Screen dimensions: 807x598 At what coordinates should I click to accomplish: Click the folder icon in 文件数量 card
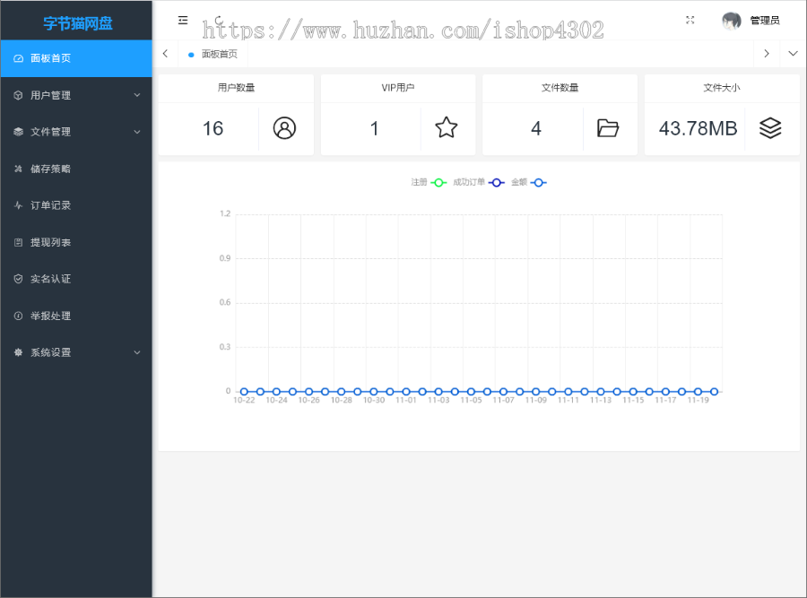click(608, 127)
